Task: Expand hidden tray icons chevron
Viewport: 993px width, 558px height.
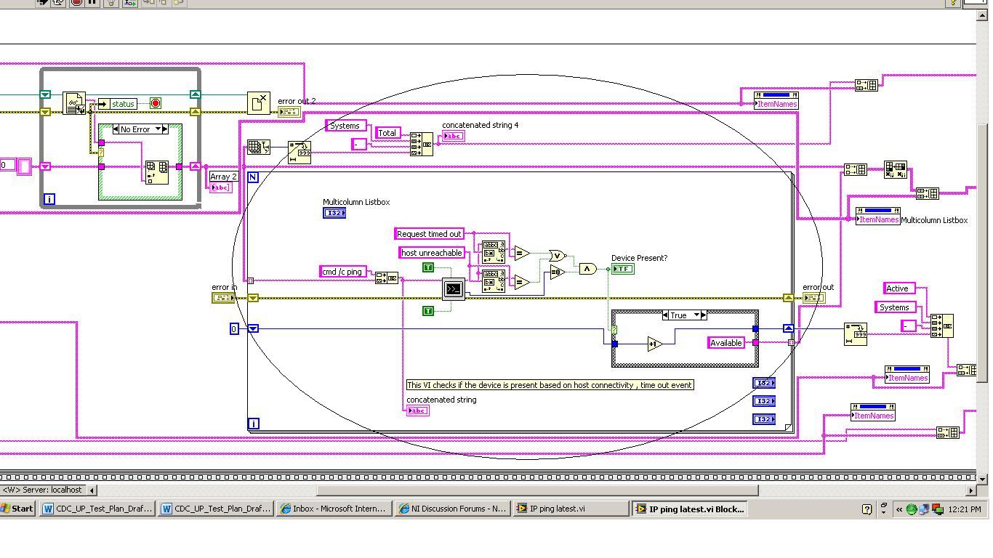Action: [x=900, y=509]
